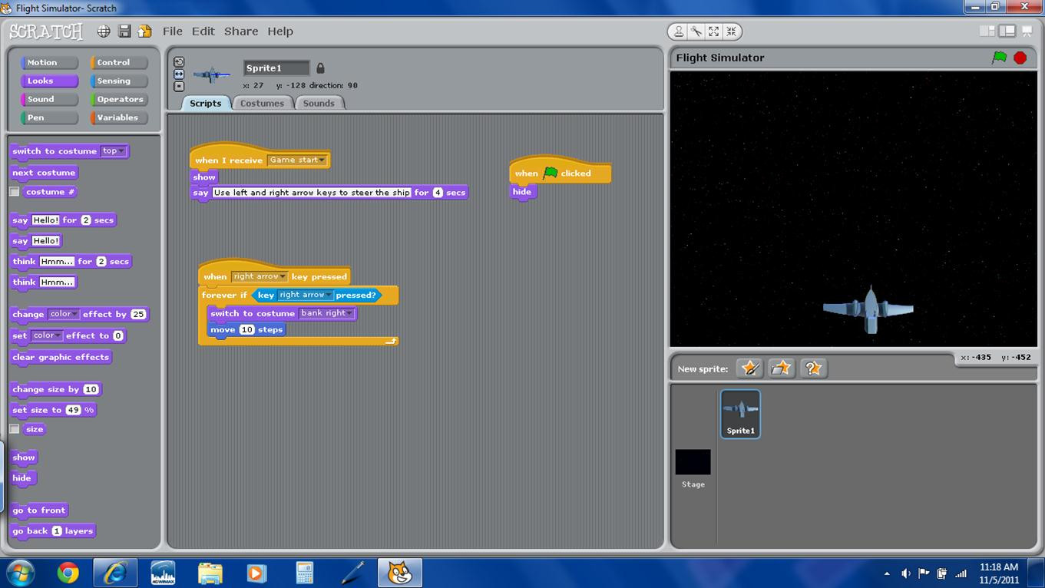This screenshot has height=588, width=1045.
Task: Open the bank right costume dropdown
Action: coord(327,313)
